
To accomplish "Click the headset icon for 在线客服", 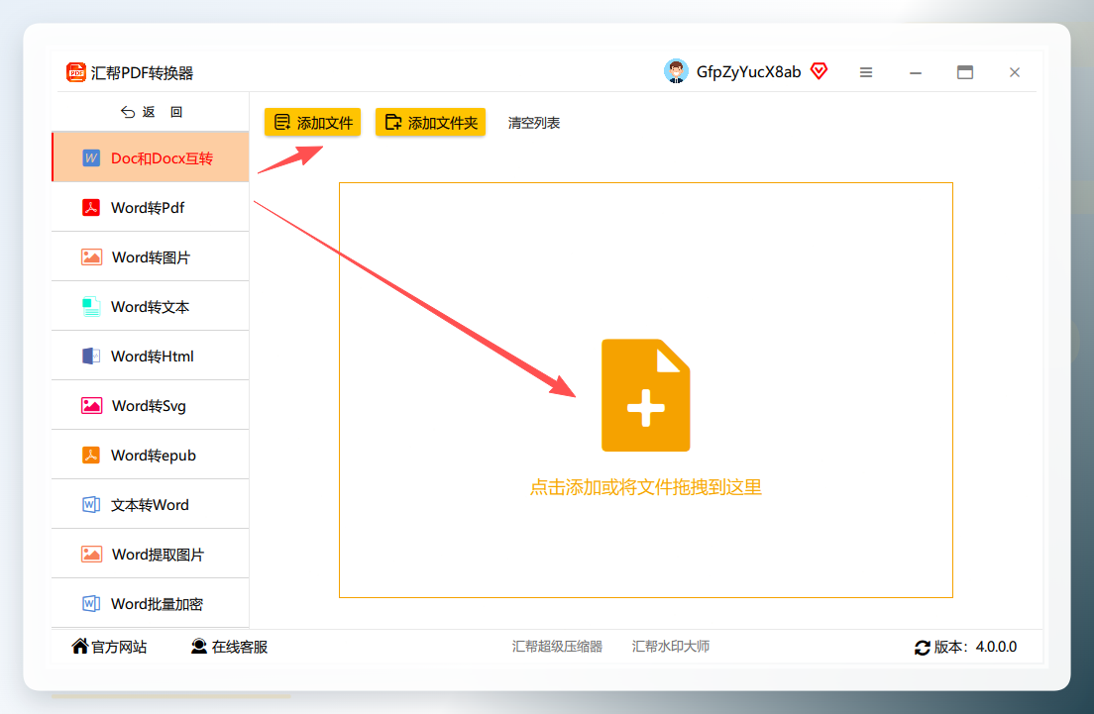I will (199, 647).
